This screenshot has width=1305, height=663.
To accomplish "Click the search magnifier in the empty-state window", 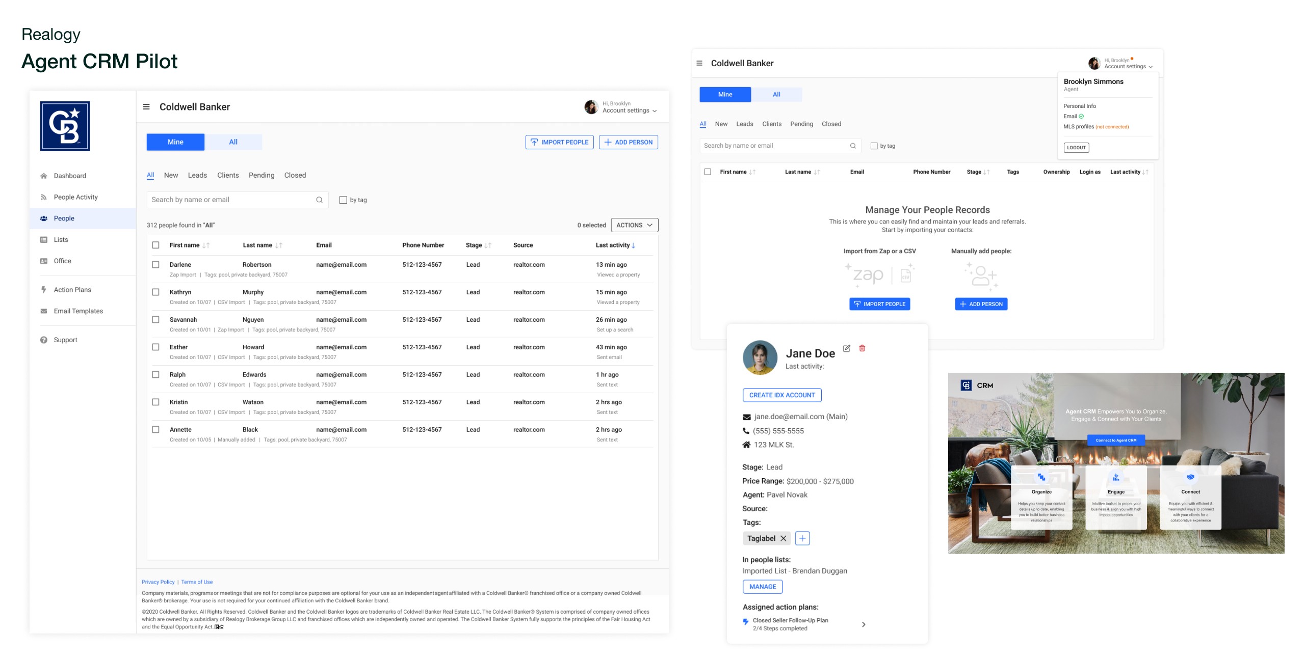I will coord(853,146).
